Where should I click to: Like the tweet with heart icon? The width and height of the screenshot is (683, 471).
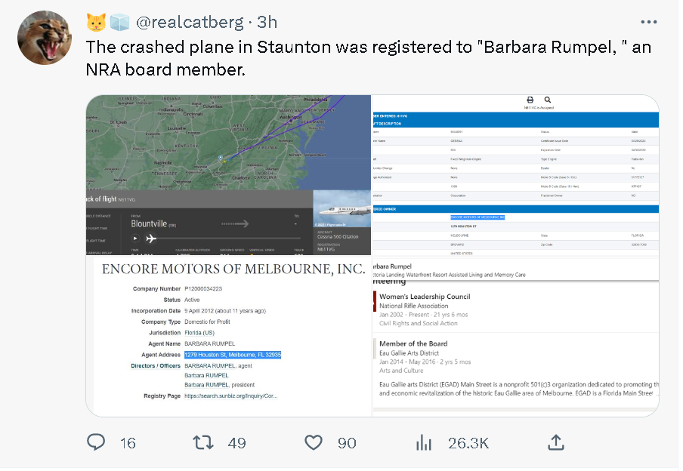pyautogui.click(x=314, y=443)
